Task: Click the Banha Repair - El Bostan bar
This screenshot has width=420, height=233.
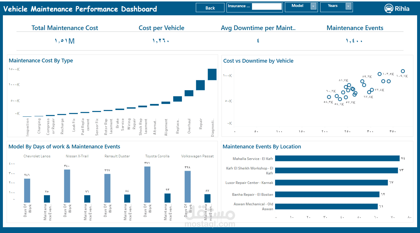Action: 327,194
